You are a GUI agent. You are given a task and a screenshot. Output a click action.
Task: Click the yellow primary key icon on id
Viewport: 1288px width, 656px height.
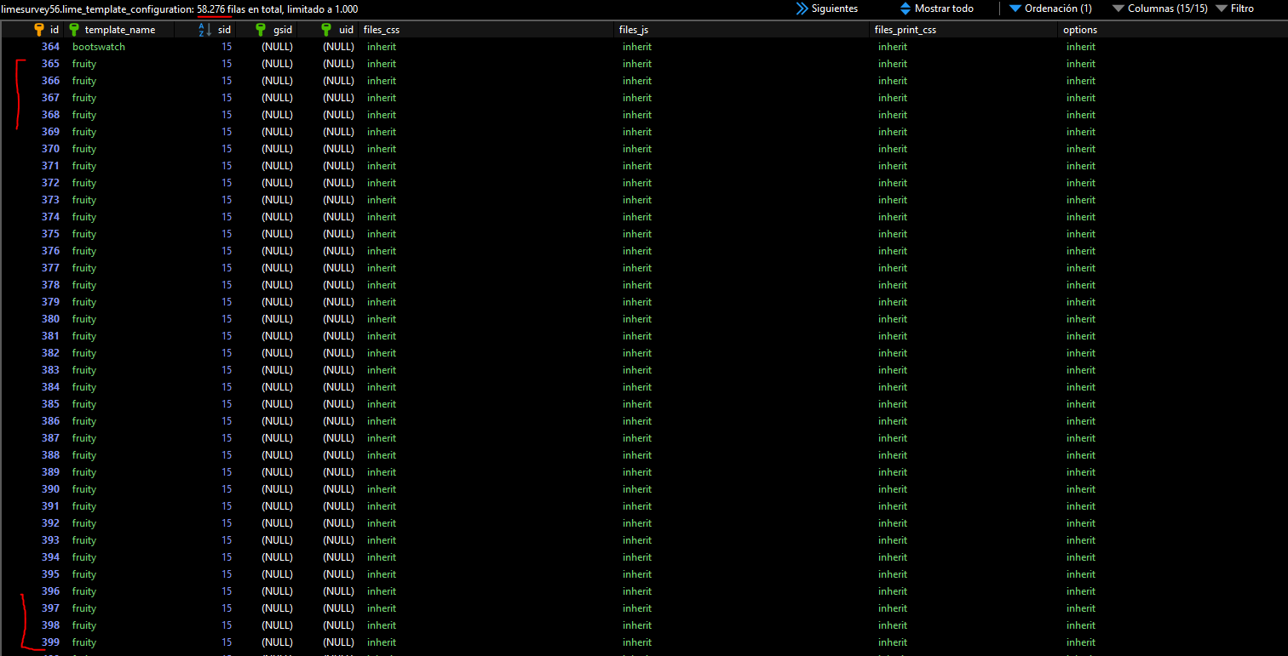click(39, 30)
